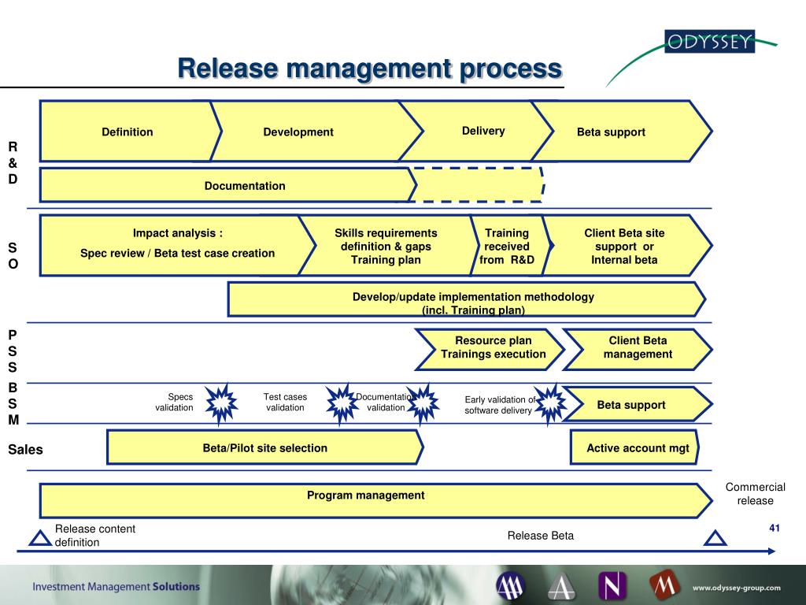Screen dimensions: 806x605
Task: Click the Sales row label
Action: click(x=25, y=450)
